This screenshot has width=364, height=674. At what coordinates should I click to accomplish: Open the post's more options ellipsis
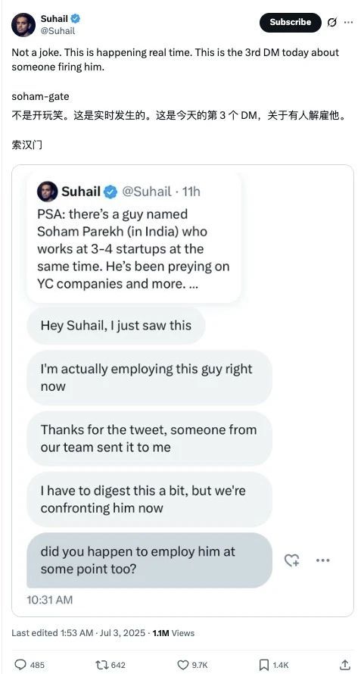click(x=349, y=23)
